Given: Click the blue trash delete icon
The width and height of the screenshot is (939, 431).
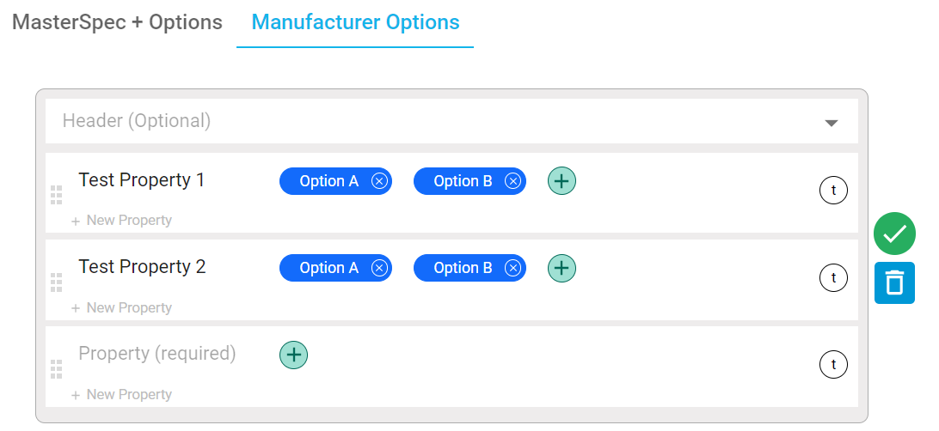Looking at the screenshot, I should click(894, 283).
